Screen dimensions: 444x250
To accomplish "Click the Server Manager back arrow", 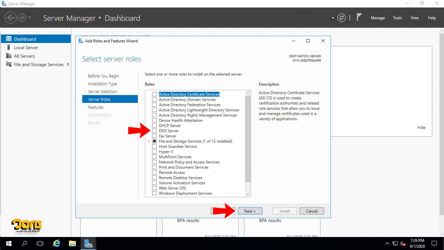I will pos(10,18).
